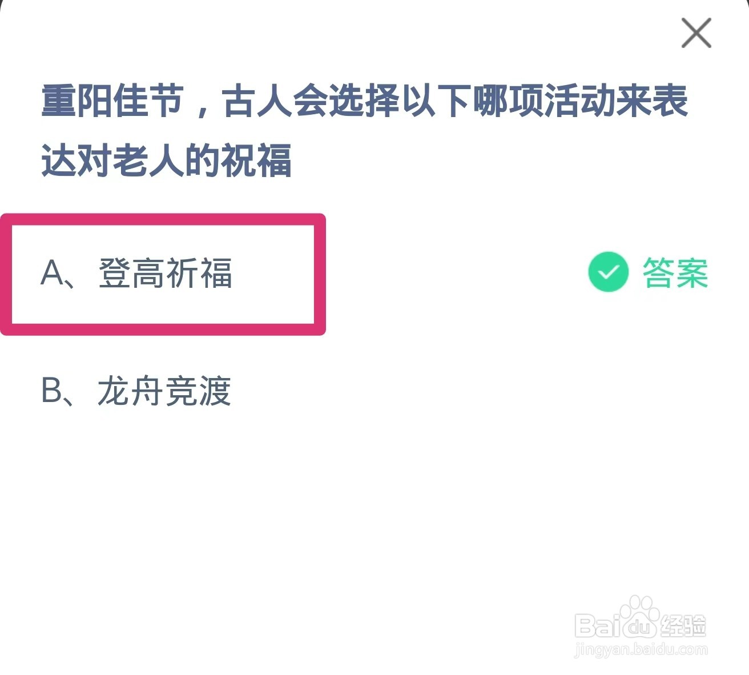Click the Bai text in the Baidu logo

pyautogui.click(x=597, y=626)
